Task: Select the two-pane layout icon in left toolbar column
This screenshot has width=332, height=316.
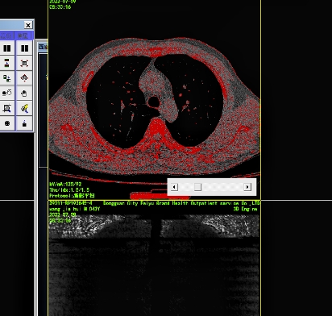Action: click(7, 48)
